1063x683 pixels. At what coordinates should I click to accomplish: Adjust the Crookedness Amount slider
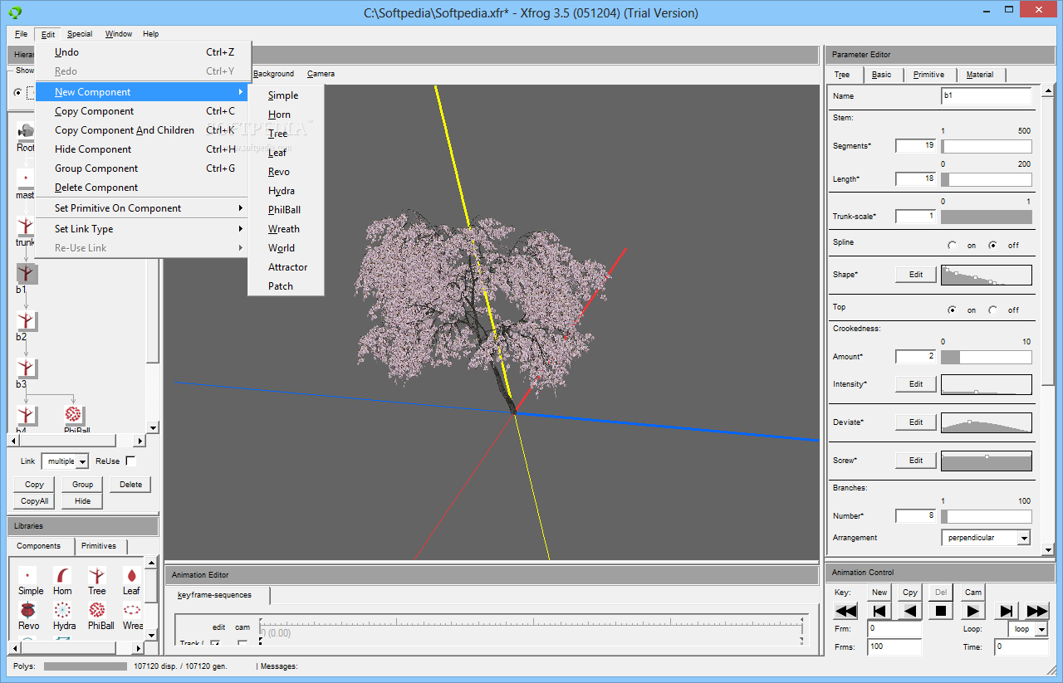click(987, 357)
